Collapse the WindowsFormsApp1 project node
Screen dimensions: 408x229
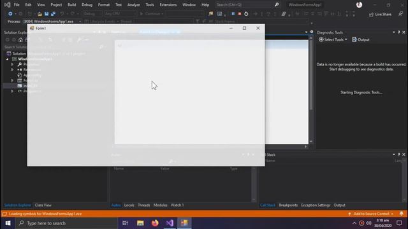(x=7, y=59)
